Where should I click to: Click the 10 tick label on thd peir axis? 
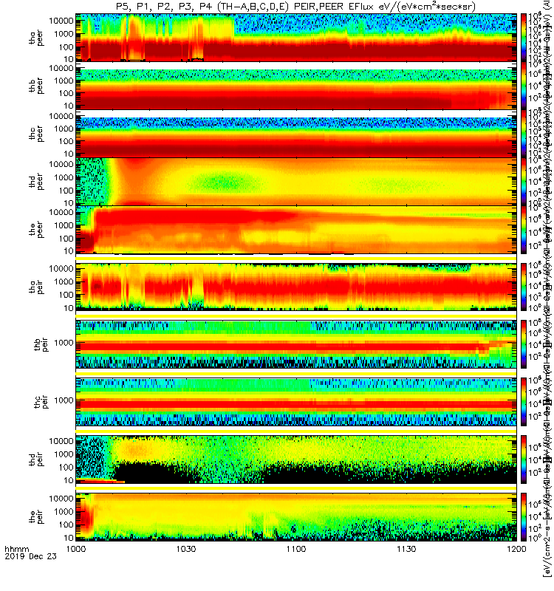tap(69, 481)
